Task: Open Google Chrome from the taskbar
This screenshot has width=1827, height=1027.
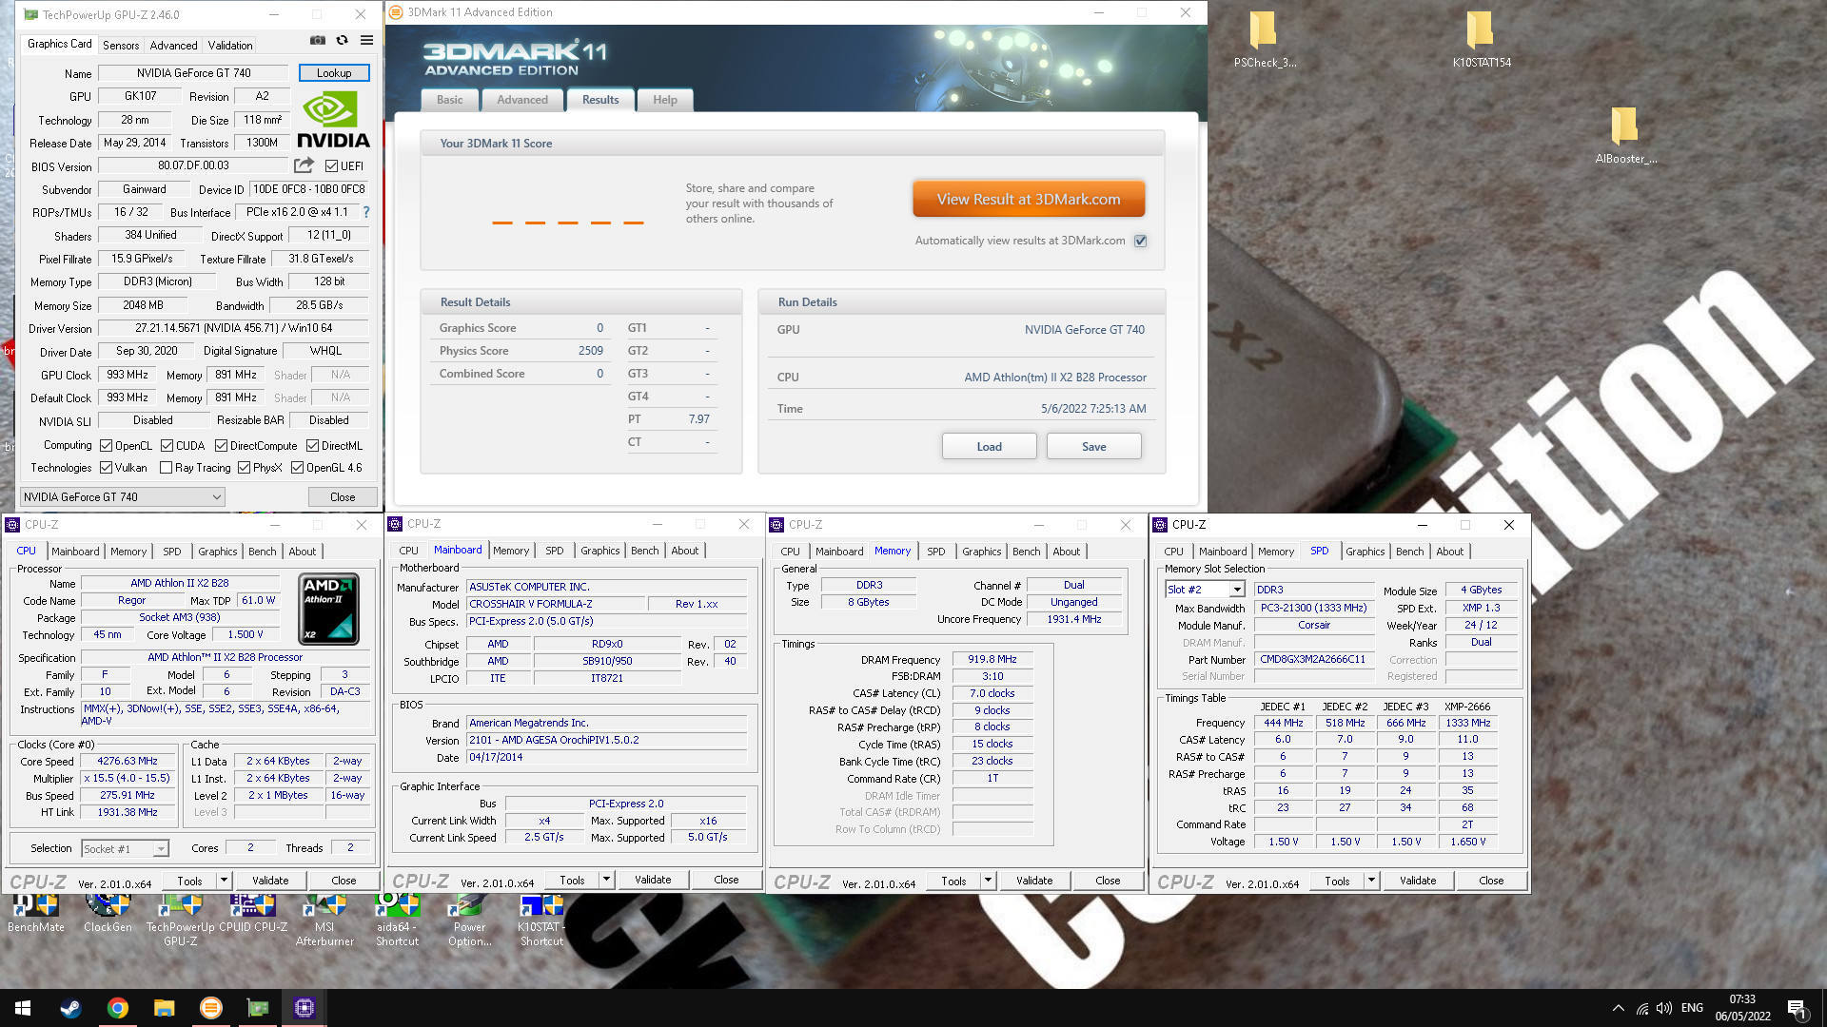Action: click(x=118, y=1008)
